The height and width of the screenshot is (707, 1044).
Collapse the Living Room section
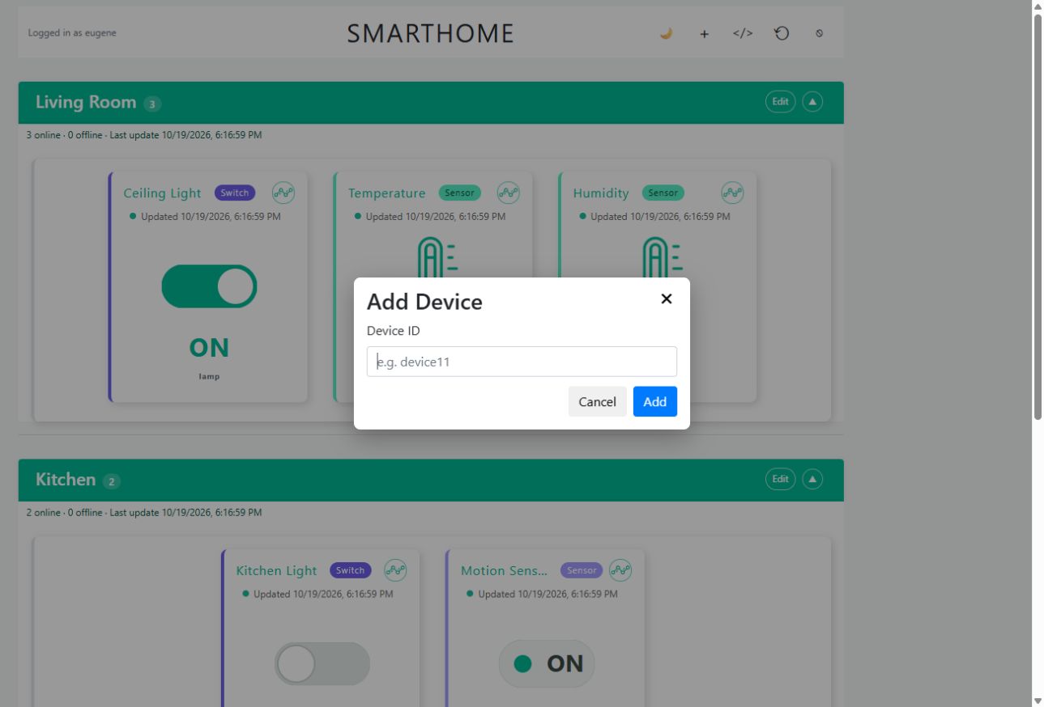point(812,102)
